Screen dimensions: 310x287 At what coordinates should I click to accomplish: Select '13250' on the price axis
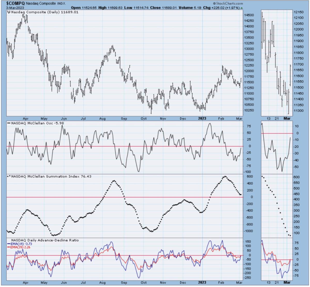pyautogui.click(x=249, y=43)
